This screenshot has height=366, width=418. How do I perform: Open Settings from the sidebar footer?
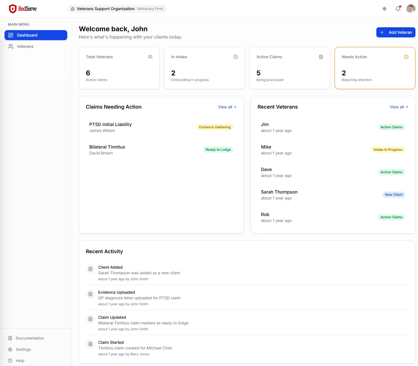(23, 349)
